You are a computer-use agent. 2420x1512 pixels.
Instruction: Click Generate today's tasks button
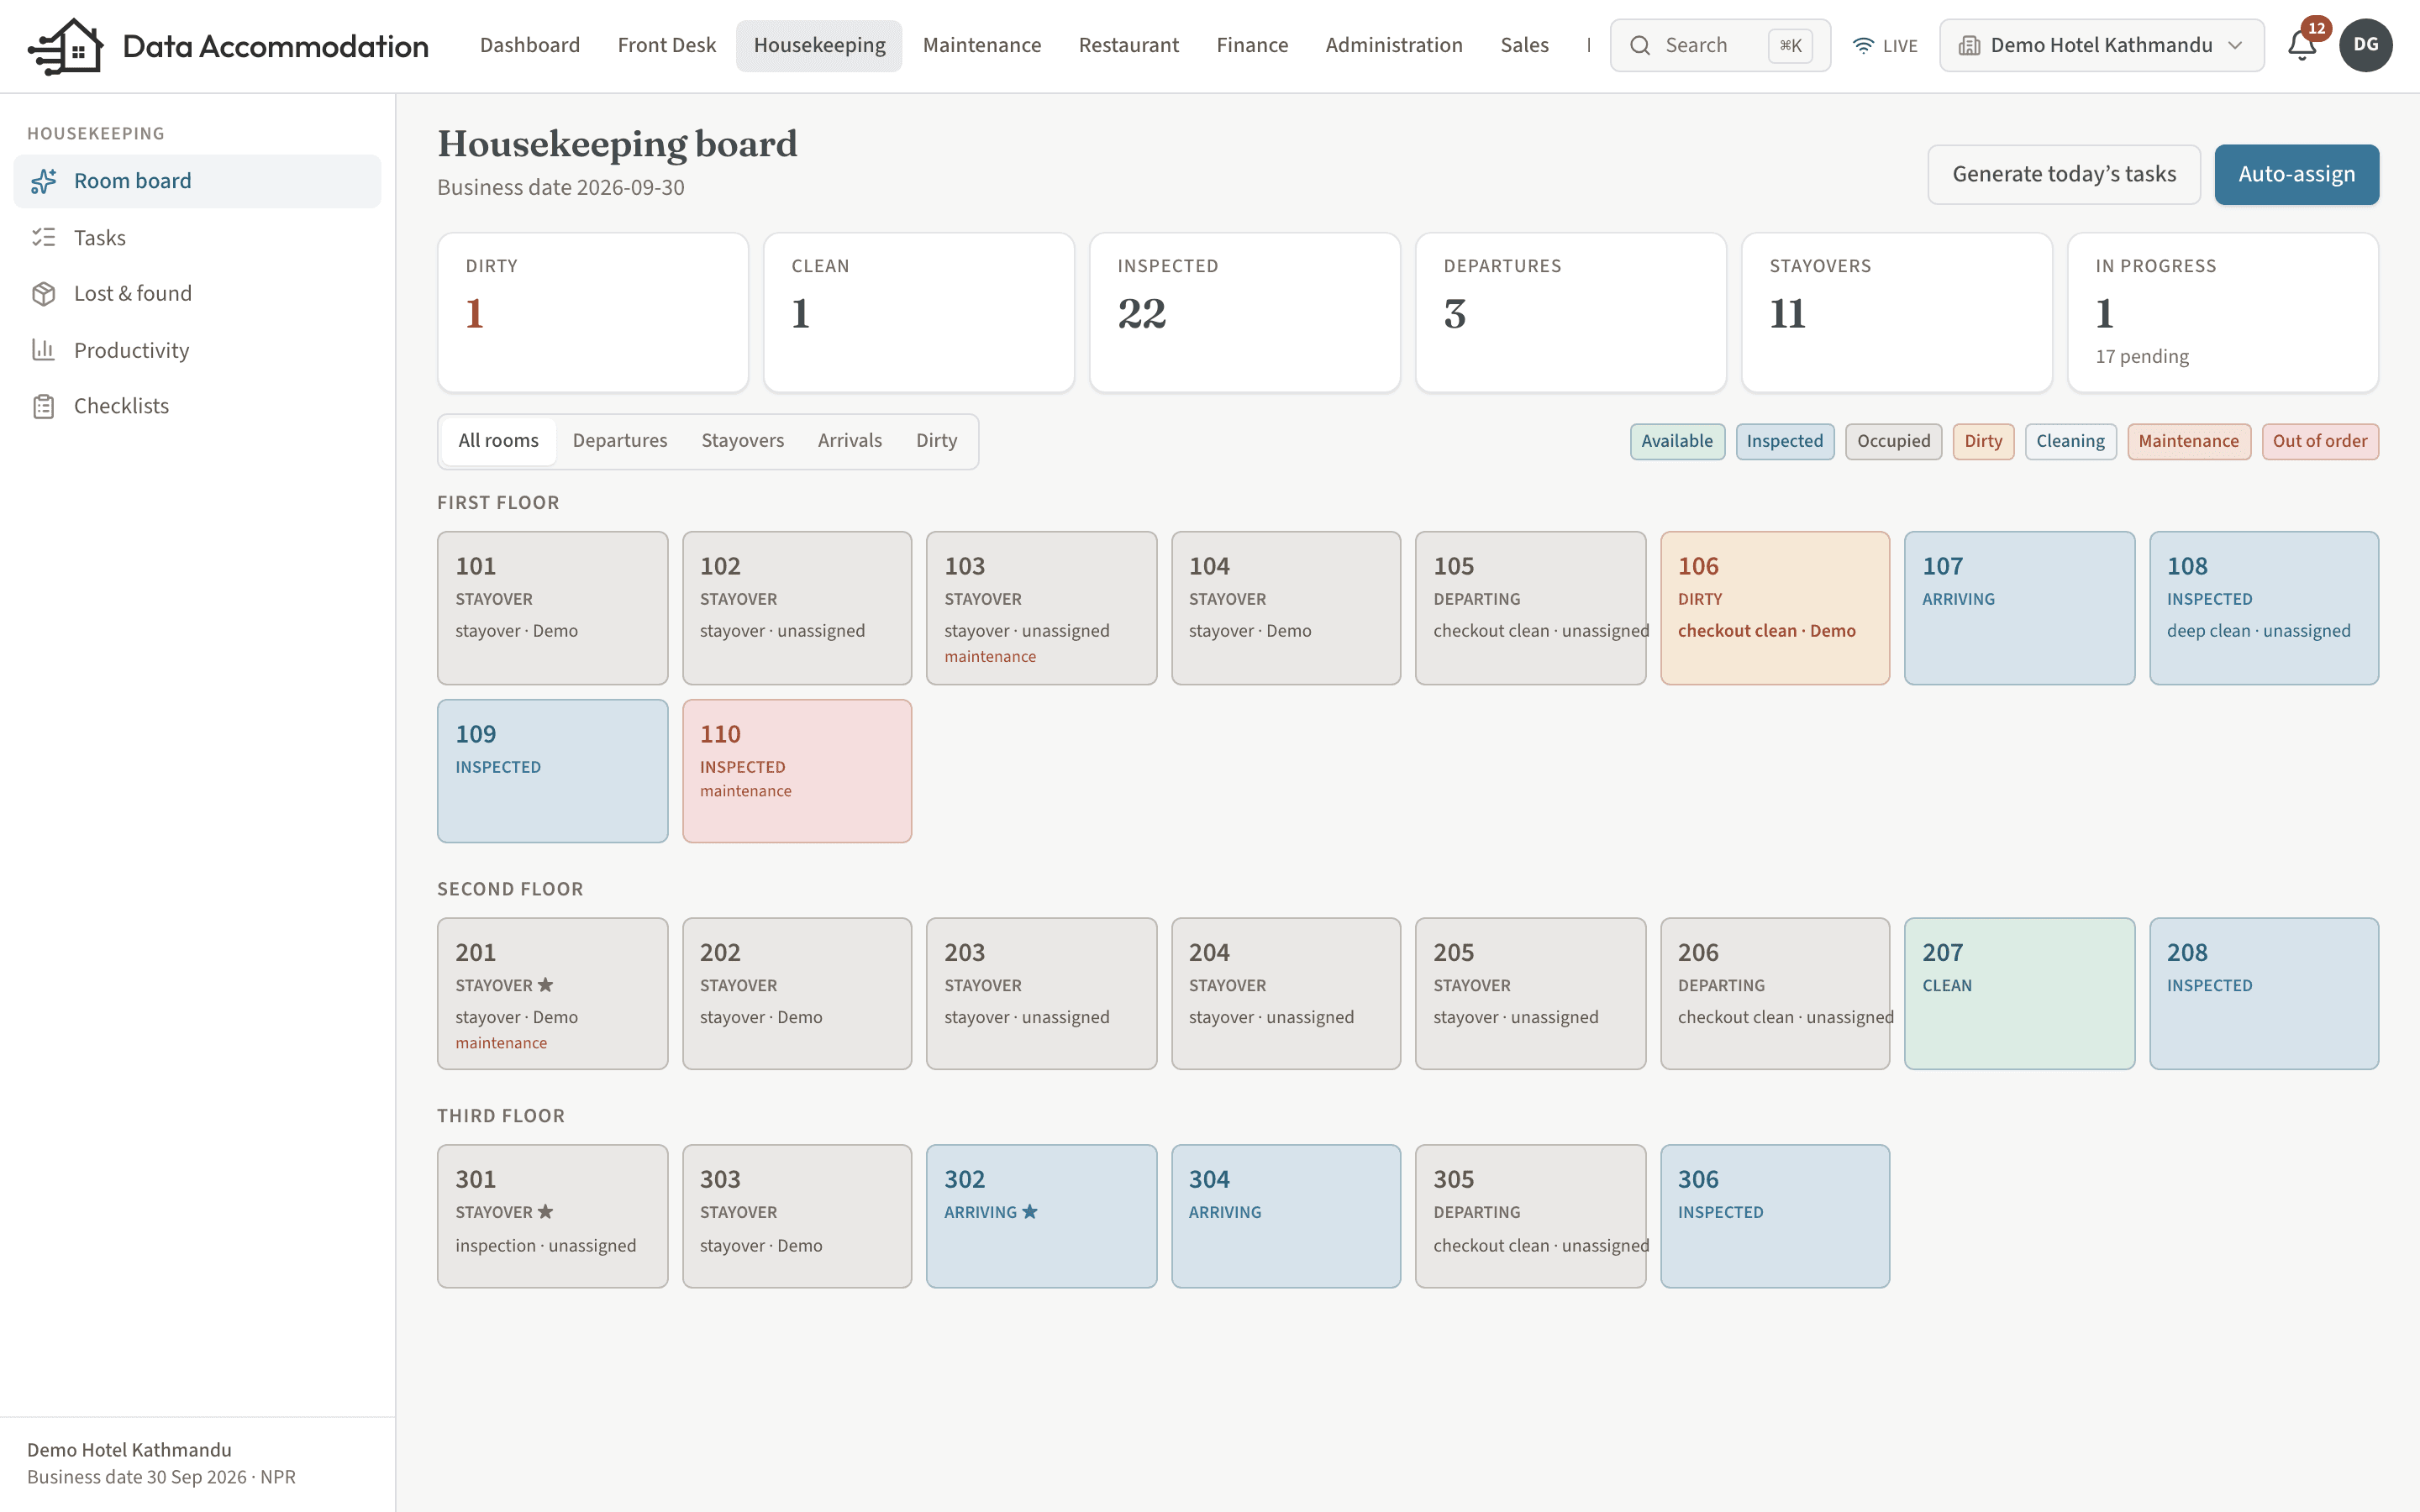tap(2064, 175)
